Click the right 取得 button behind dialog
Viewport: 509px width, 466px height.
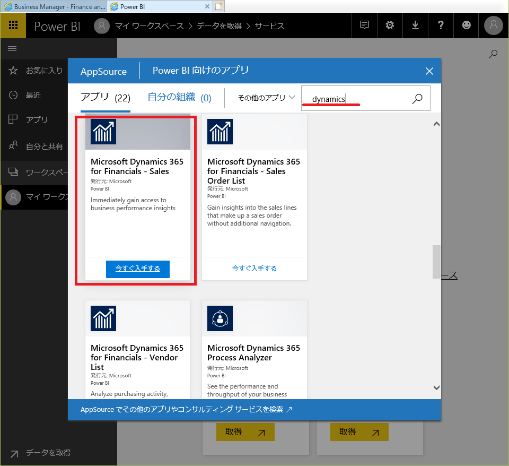pyautogui.click(x=359, y=432)
